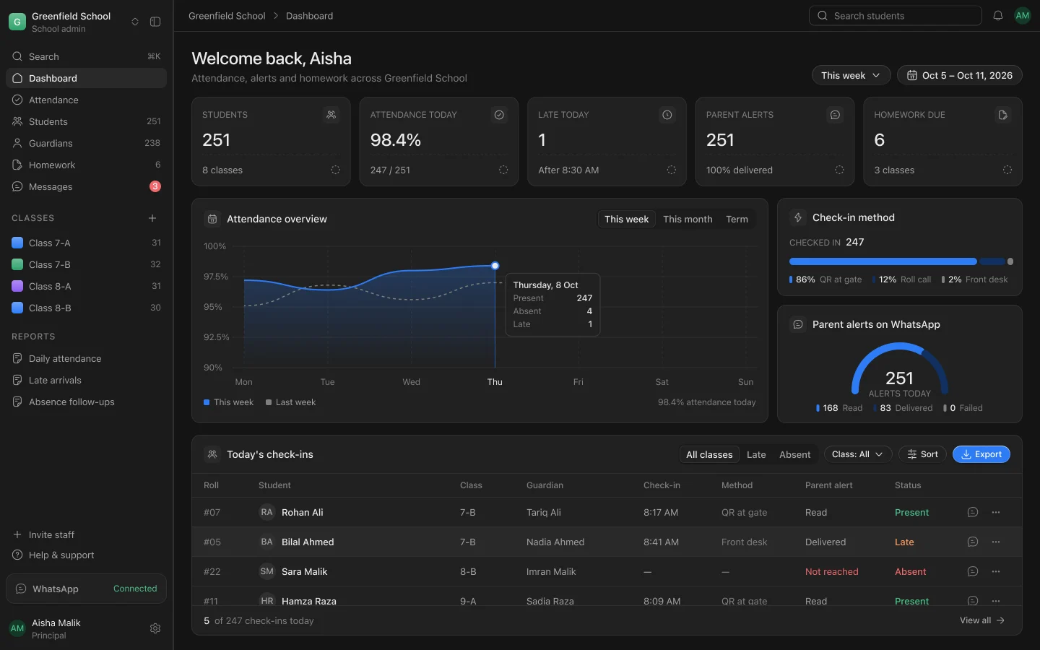
Task: Click the message icon in Parent Alerts card
Action: pyautogui.click(x=835, y=115)
